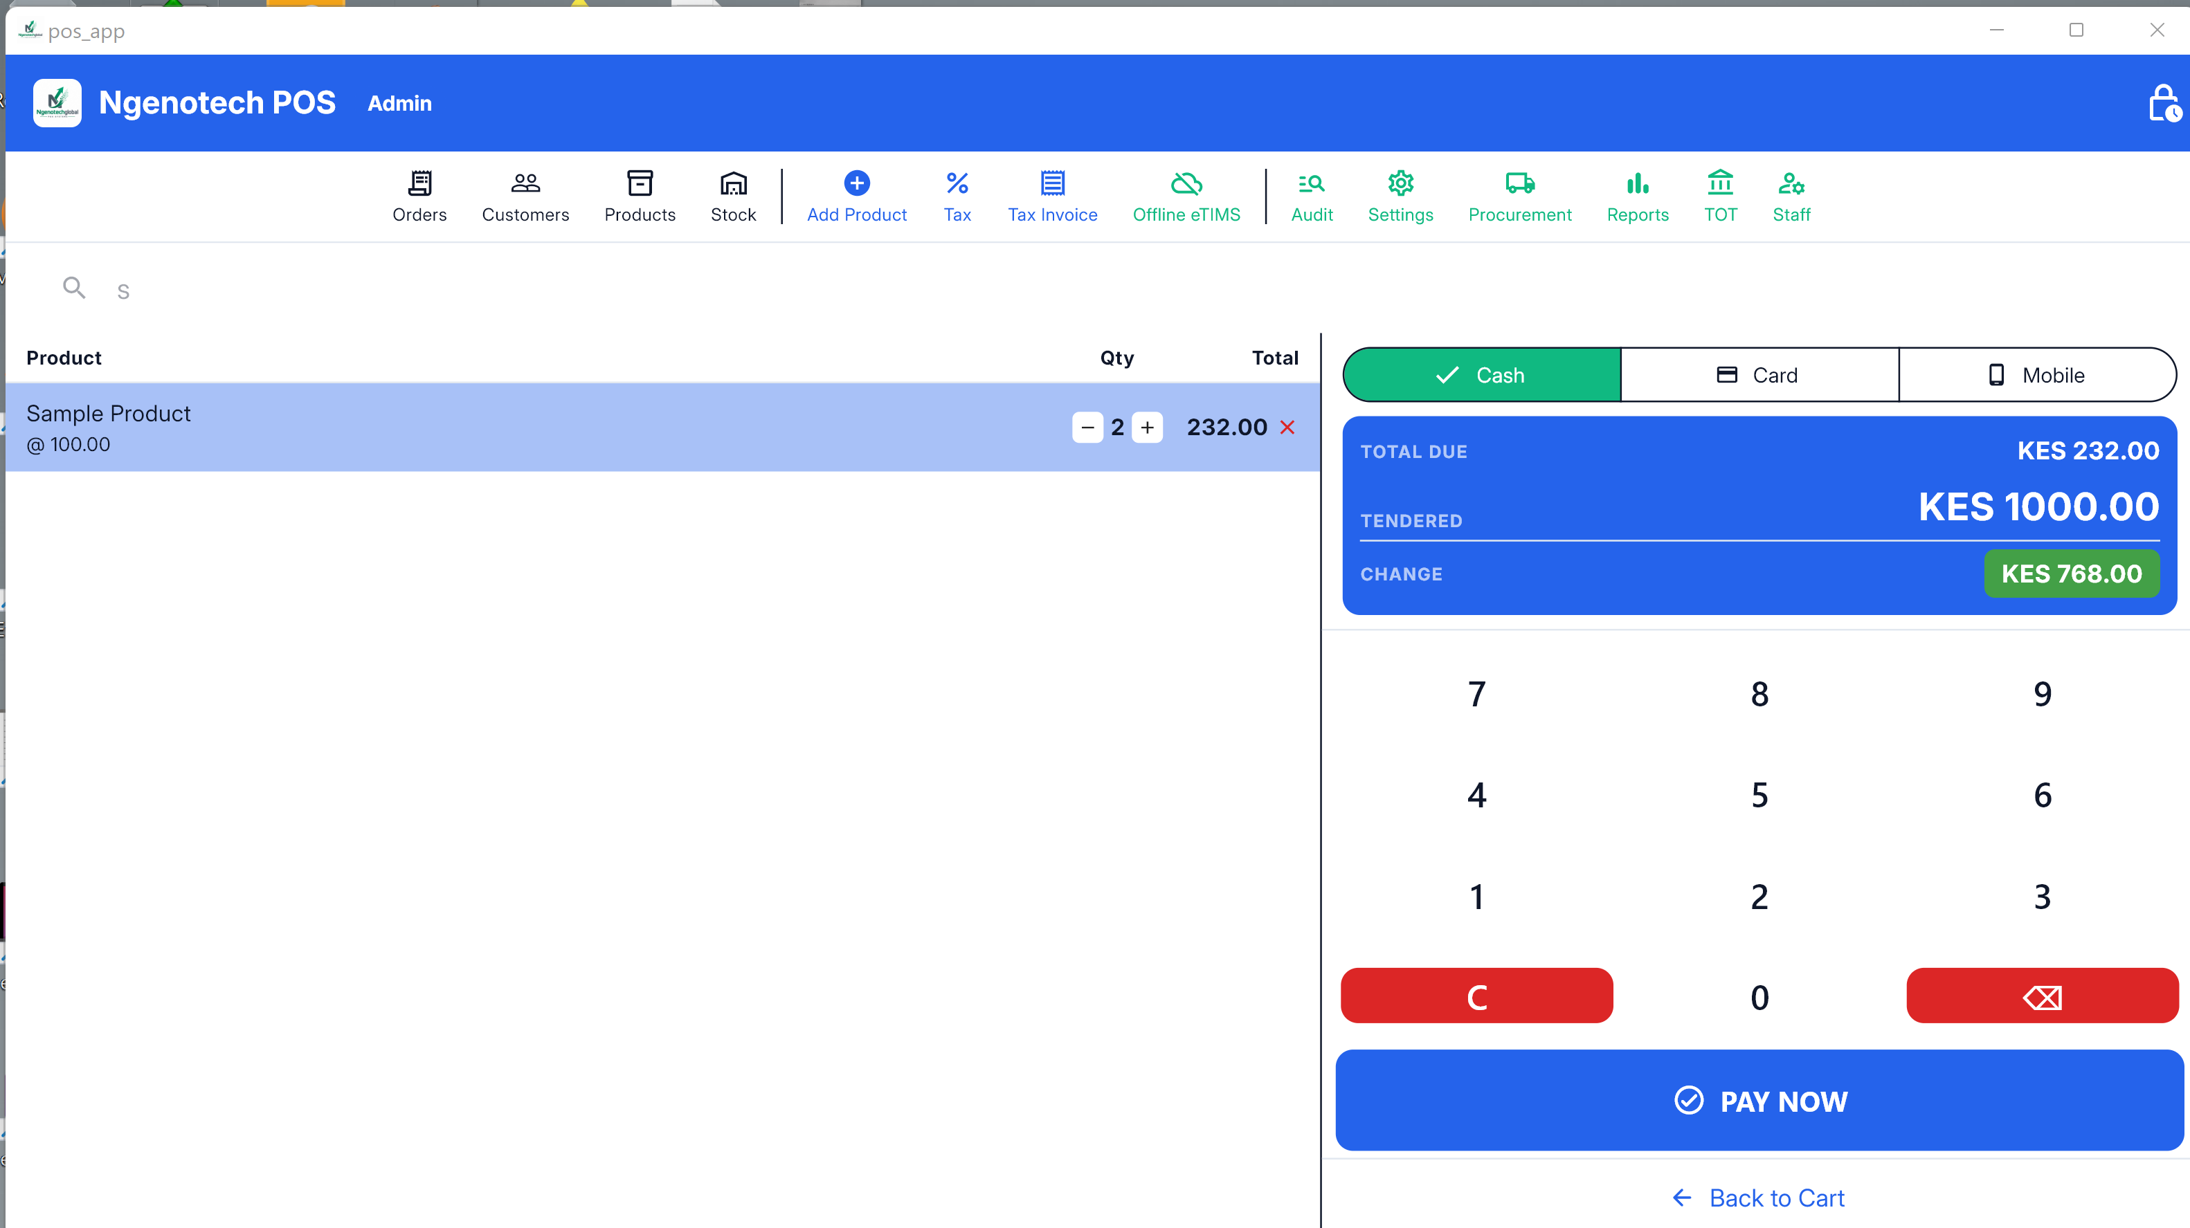
Task: Open the Procurement truck icon
Action: (1519, 183)
